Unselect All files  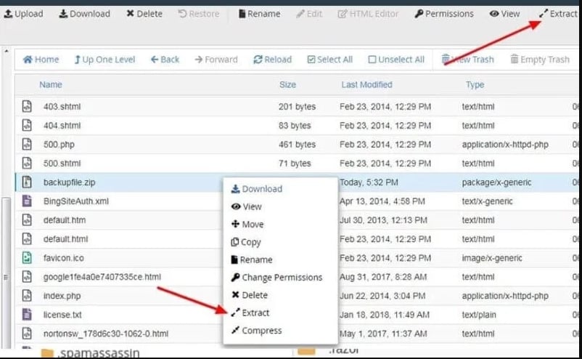[396, 60]
